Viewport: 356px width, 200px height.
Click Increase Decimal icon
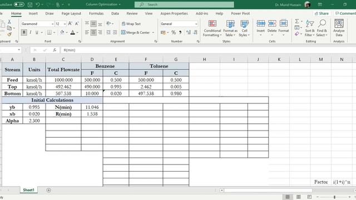189,32
